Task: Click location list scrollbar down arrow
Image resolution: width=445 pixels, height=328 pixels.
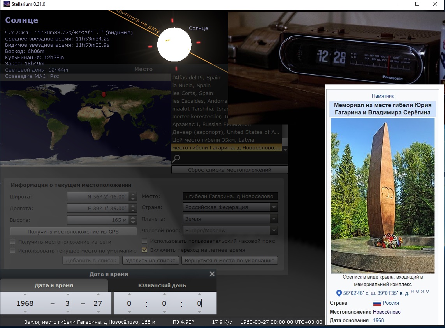Action: tap(285, 149)
